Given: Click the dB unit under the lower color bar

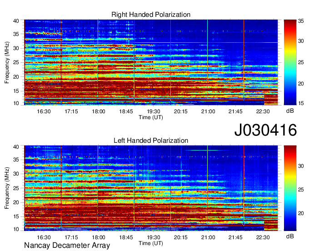Looking at the screenshot, I should (290, 236).
